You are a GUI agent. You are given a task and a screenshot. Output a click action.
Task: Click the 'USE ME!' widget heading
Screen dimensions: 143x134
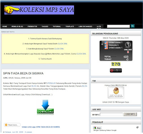[97, 109]
